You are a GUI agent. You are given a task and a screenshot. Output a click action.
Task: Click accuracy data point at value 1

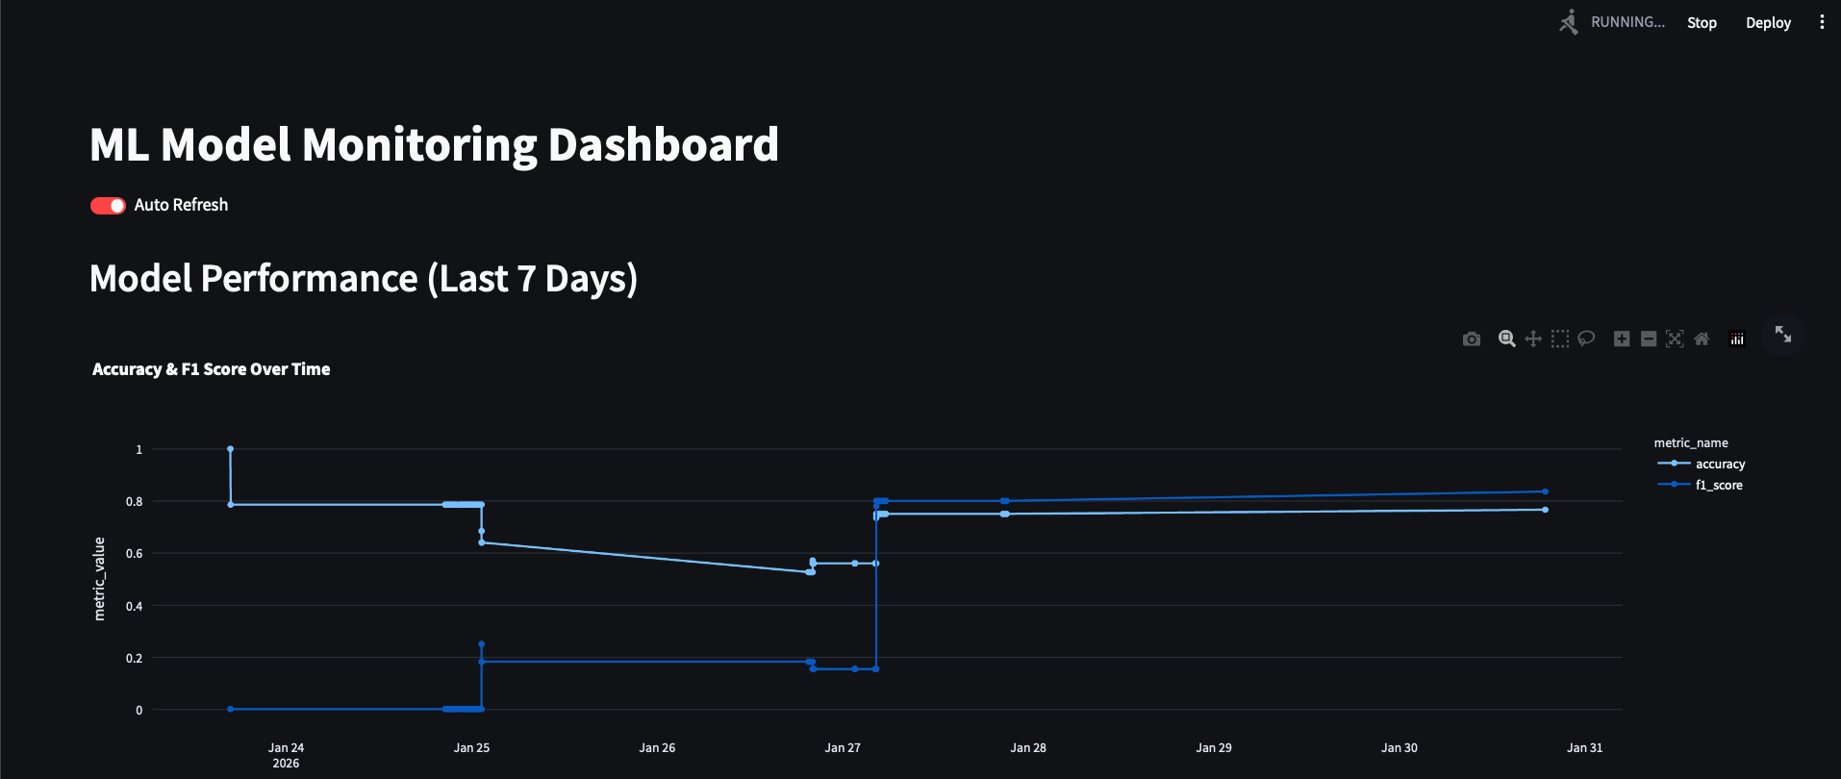point(230,449)
